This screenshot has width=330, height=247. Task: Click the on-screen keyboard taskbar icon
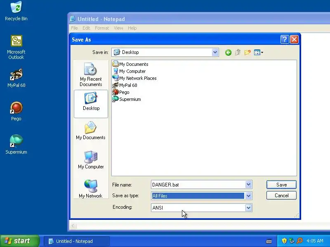[x=269, y=241]
